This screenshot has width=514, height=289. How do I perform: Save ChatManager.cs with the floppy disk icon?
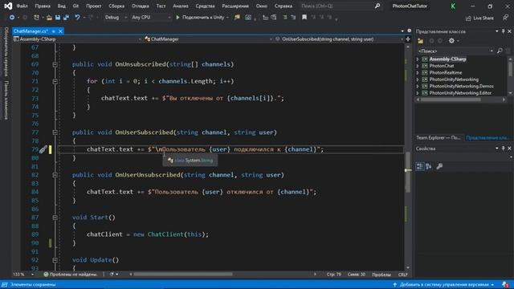[x=58, y=18]
